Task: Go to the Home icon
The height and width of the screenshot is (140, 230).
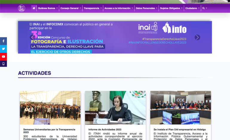Action: click(34, 8)
